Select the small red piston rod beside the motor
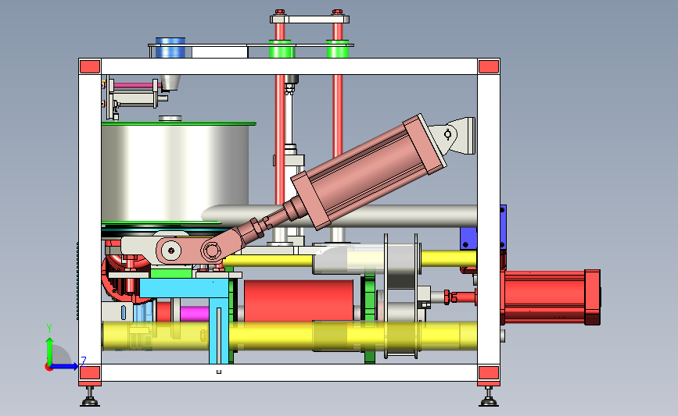The width and height of the screenshot is (678, 416). (461, 297)
